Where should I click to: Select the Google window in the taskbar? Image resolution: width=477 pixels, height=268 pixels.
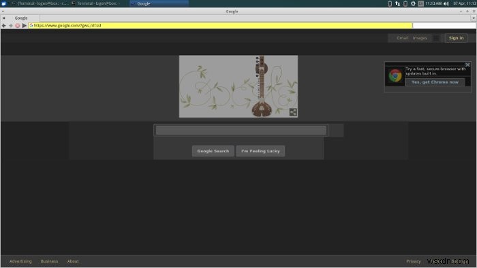[x=159, y=3]
